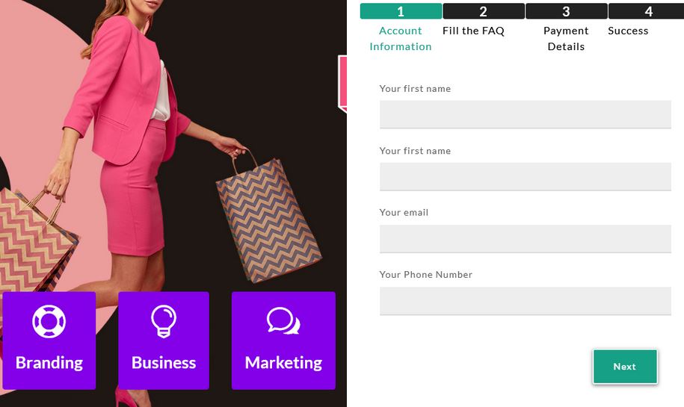Screen dimensions: 684x407
Task: Open the Business tile label
Action: pyautogui.click(x=164, y=362)
